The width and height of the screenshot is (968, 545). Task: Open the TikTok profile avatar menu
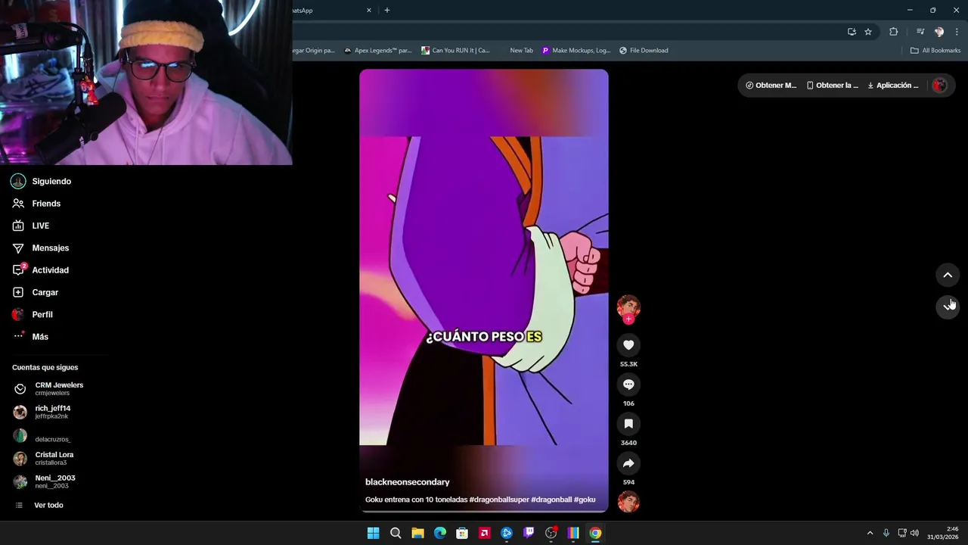pos(939,86)
